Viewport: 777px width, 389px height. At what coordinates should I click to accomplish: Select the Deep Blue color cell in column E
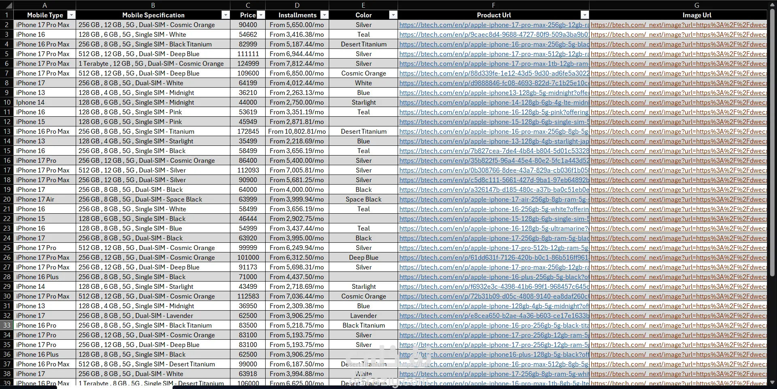(x=363, y=257)
